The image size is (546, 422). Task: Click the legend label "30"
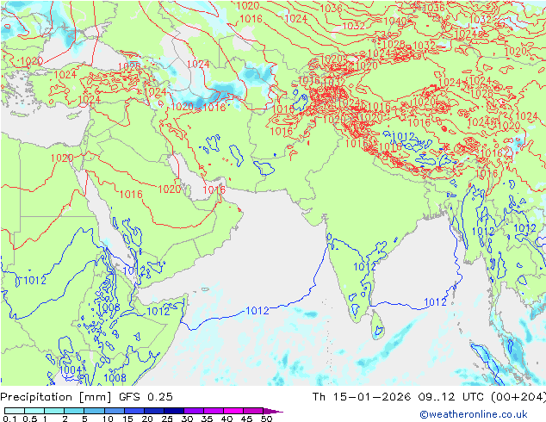click(187, 419)
